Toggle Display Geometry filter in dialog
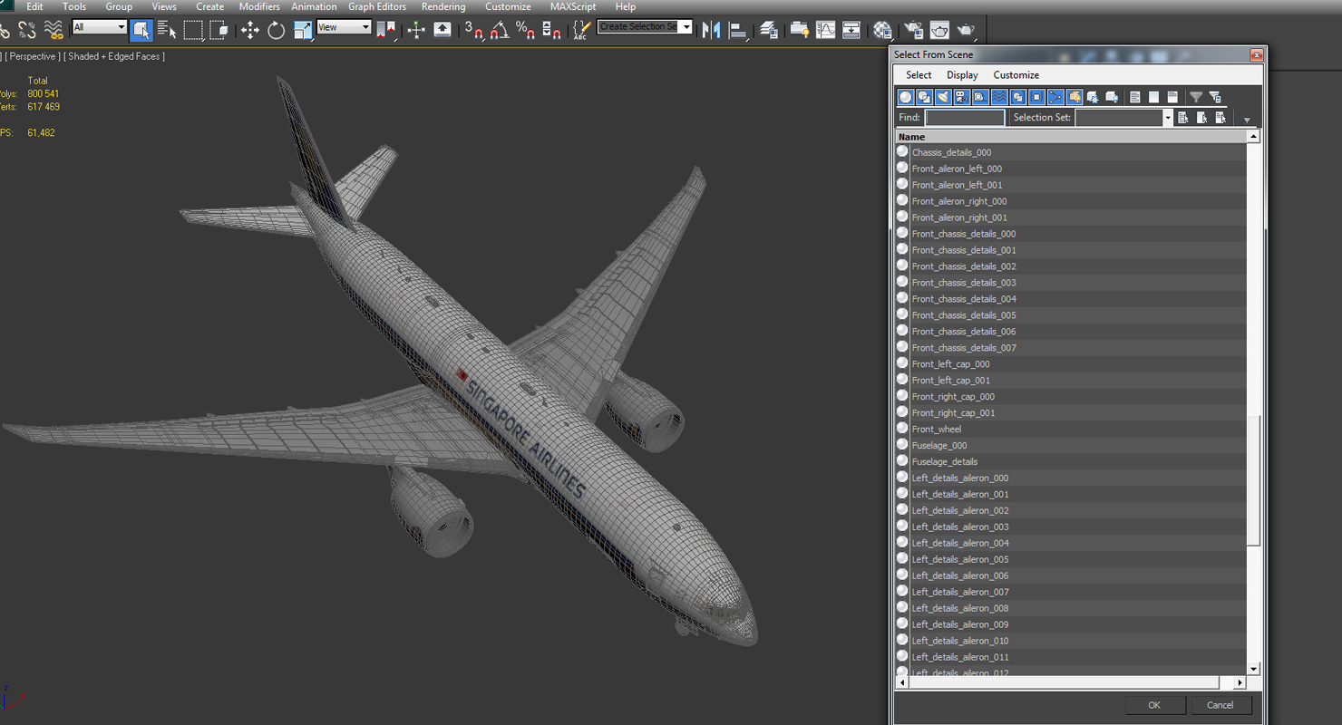 pos(905,97)
